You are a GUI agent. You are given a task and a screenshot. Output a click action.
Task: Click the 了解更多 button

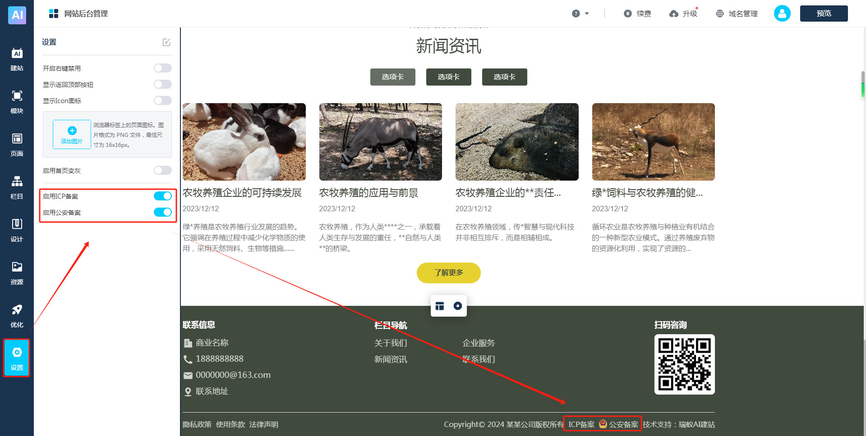click(x=449, y=273)
